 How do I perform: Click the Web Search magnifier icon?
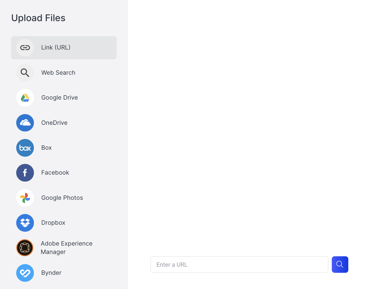(x=25, y=73)
